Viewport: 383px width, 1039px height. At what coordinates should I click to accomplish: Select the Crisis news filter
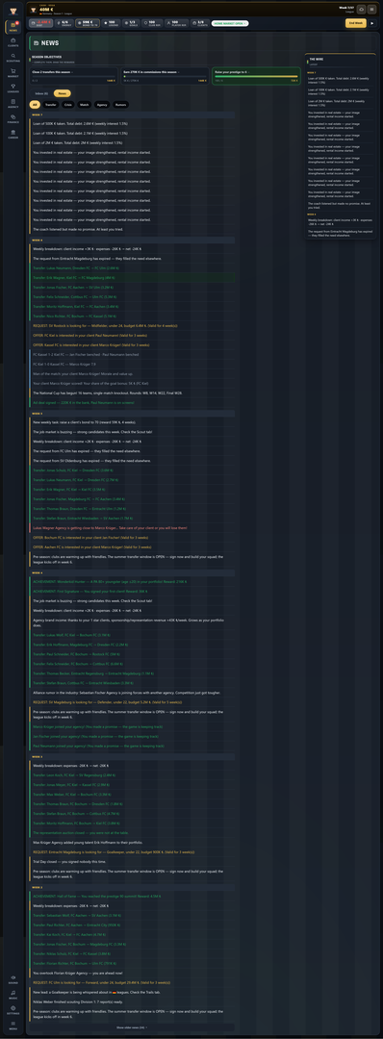click(x=68, y=105)
